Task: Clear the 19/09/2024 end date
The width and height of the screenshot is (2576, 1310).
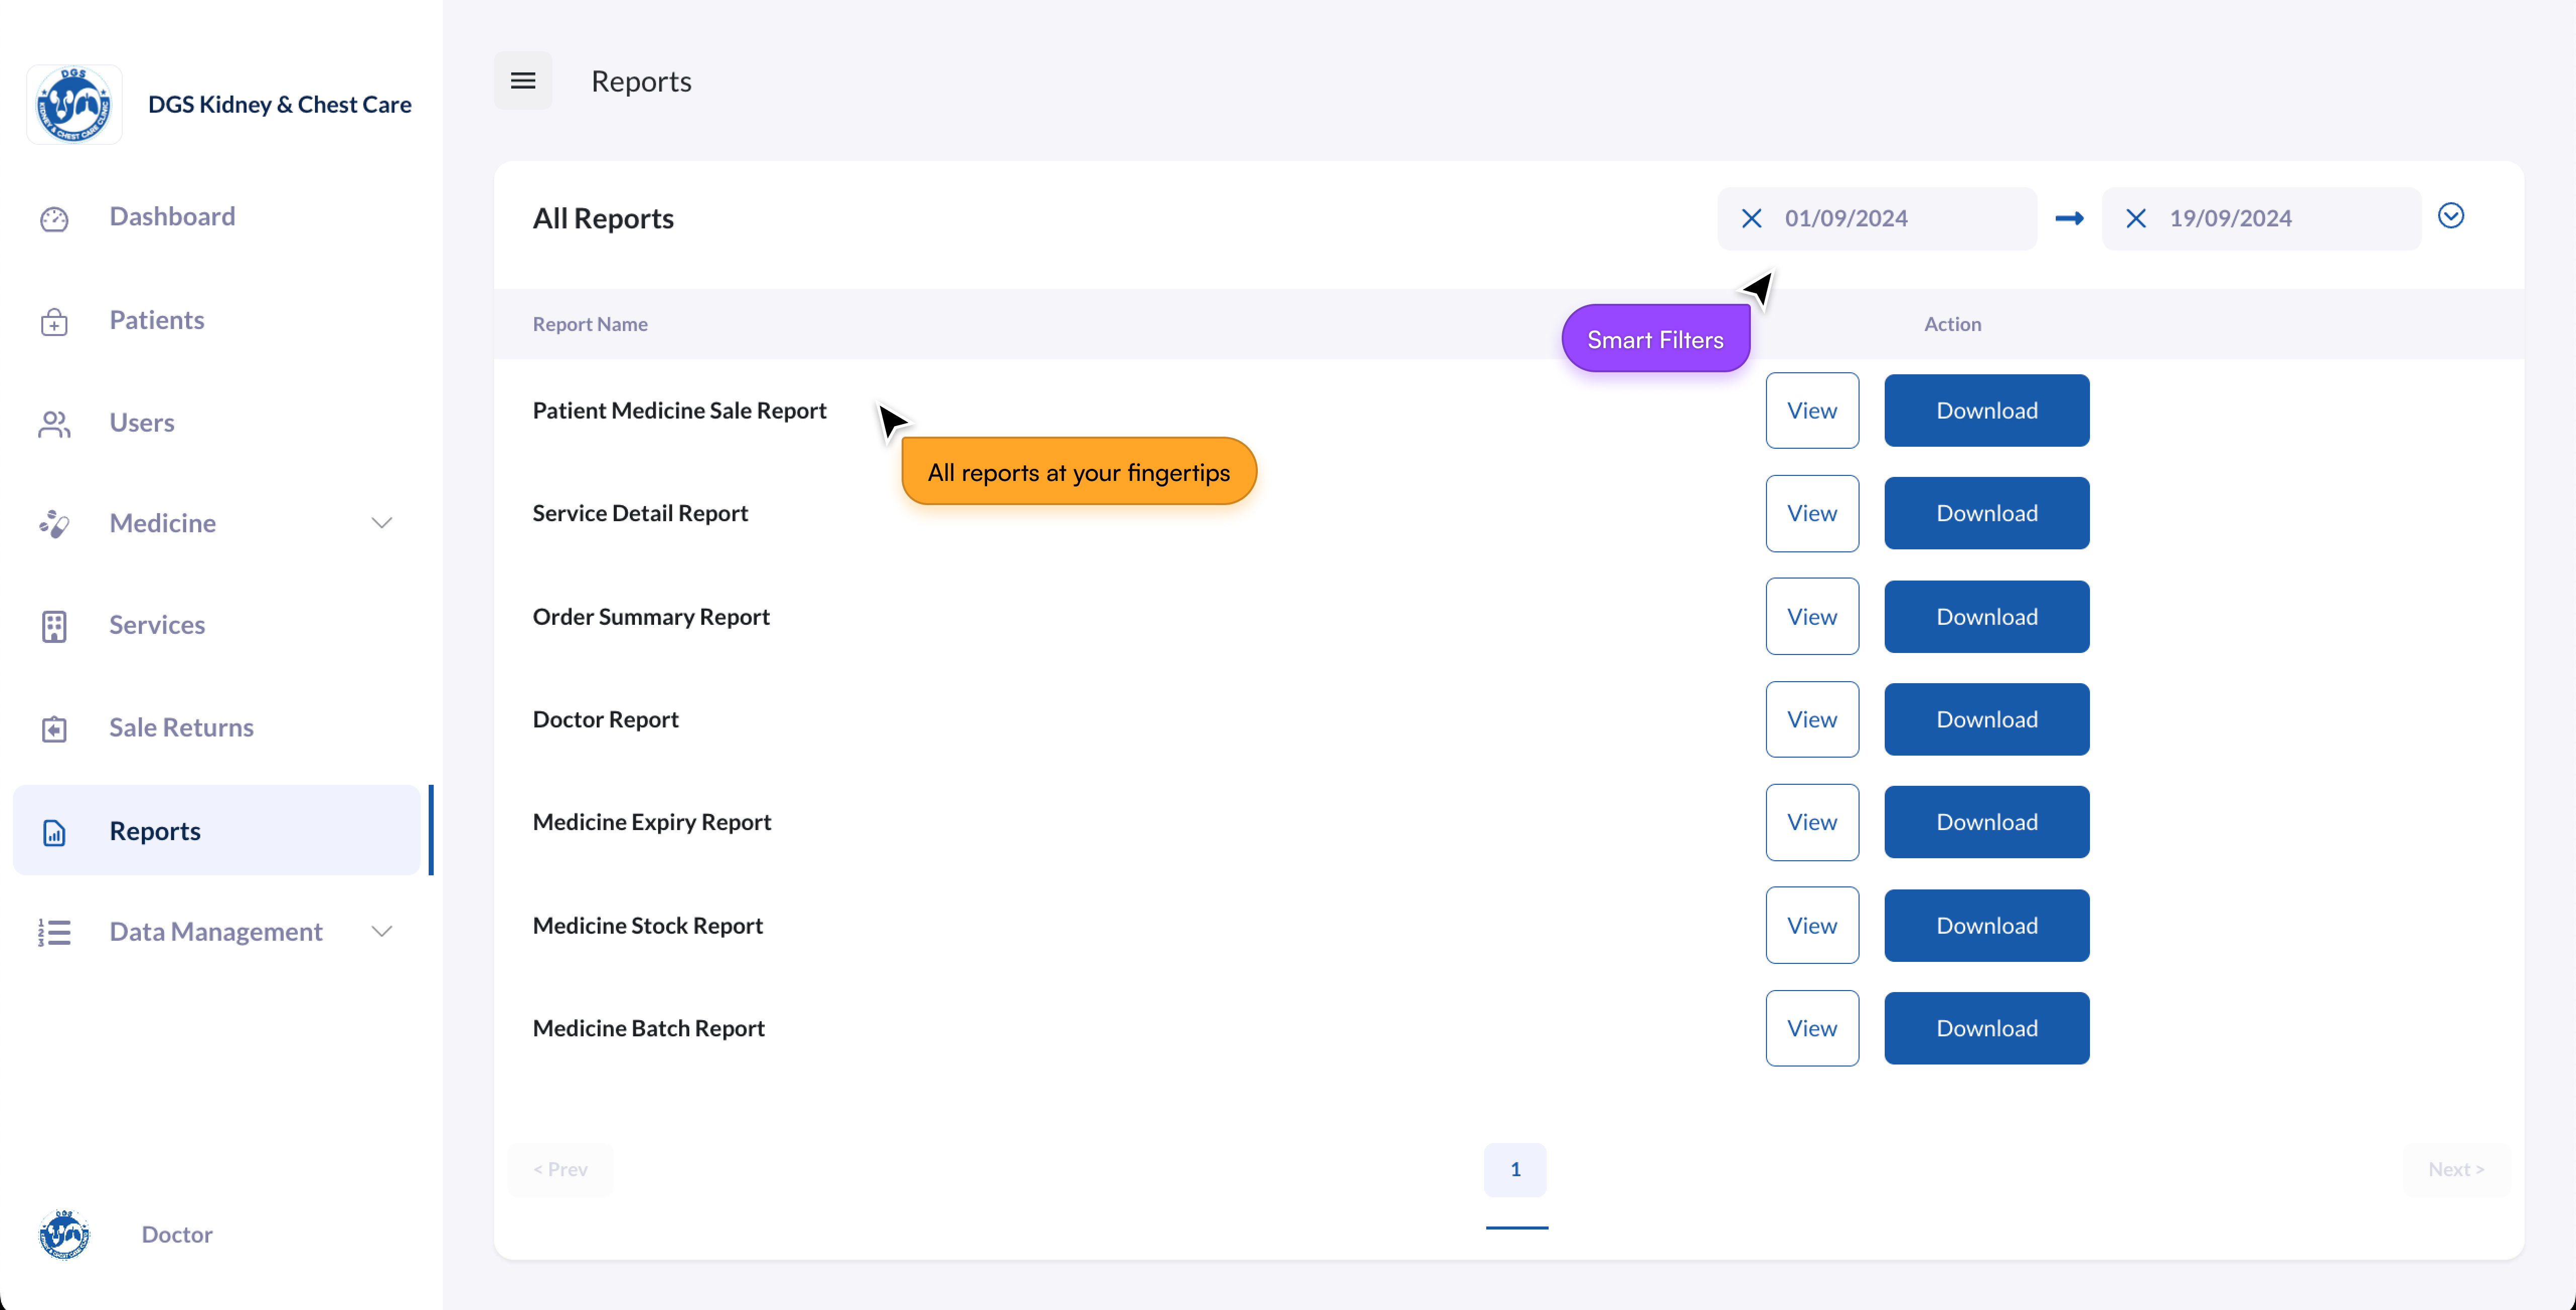Action: 2135,218
